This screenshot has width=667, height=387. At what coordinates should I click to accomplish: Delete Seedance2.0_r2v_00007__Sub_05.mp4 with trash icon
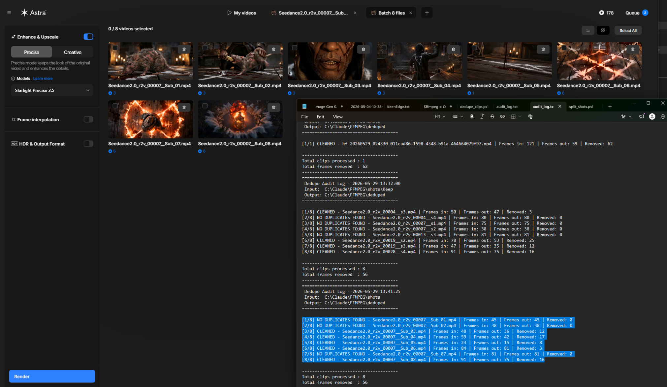pos(543,49)
